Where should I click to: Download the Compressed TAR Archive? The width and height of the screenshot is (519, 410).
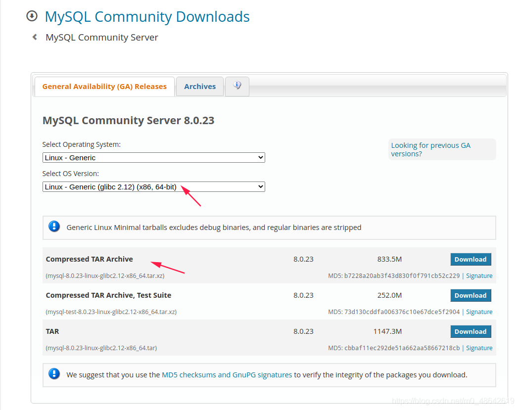(470, 259)
